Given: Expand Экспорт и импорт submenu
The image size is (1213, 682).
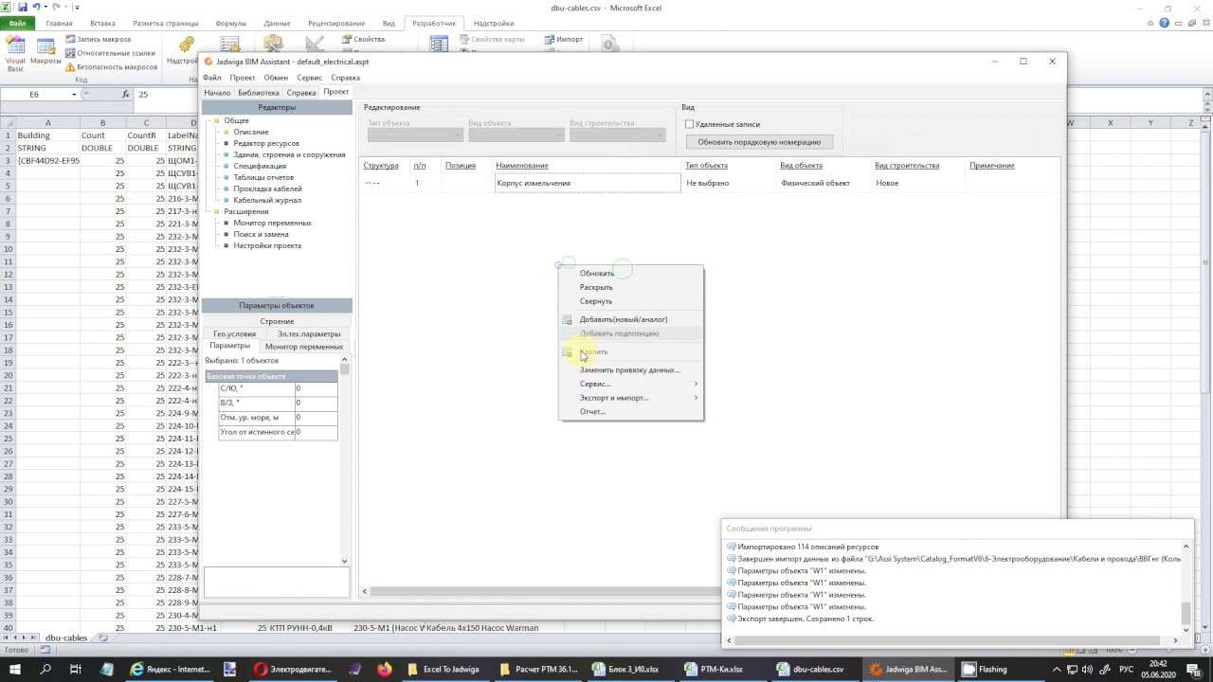Looking at the screenshot, I should tap(631, 398).
